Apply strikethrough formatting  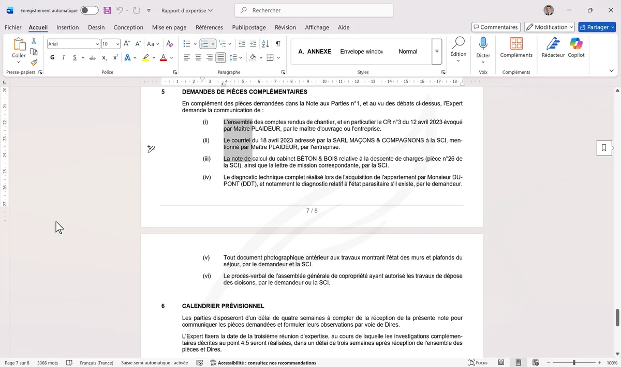coord(92,57)
